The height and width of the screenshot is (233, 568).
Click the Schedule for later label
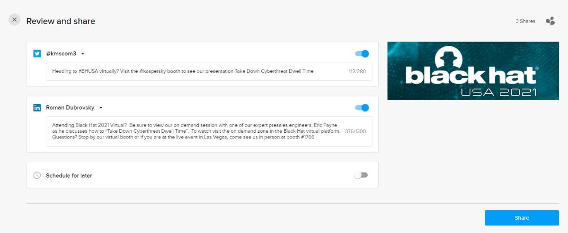69,175
